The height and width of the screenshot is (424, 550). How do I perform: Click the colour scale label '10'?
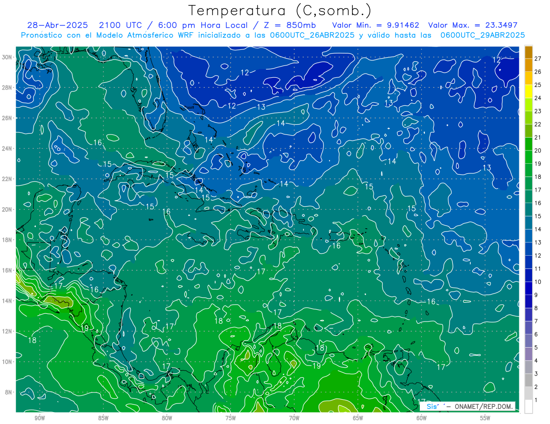[538, 282]
